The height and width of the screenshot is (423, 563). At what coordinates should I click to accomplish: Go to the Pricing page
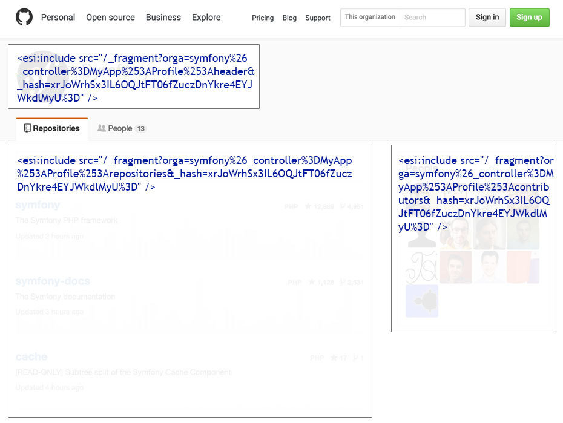(263, 18)
